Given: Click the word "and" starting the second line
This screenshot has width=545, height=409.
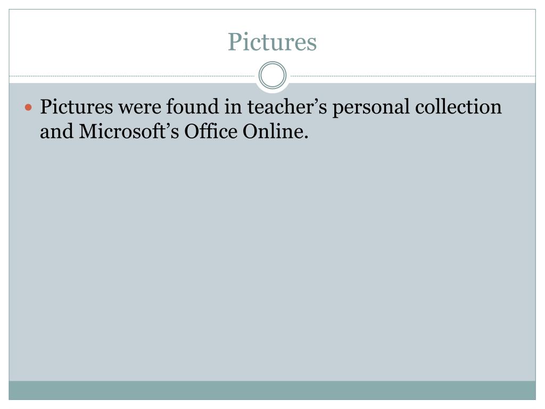Looking at the screenshot, I should 56,132.
